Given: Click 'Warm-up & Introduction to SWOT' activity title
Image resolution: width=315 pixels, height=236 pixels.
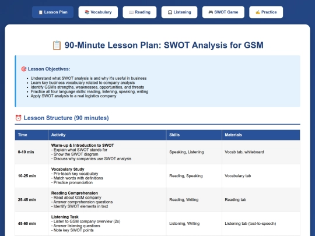Looking at the screenshot, I should coord(82,145).
